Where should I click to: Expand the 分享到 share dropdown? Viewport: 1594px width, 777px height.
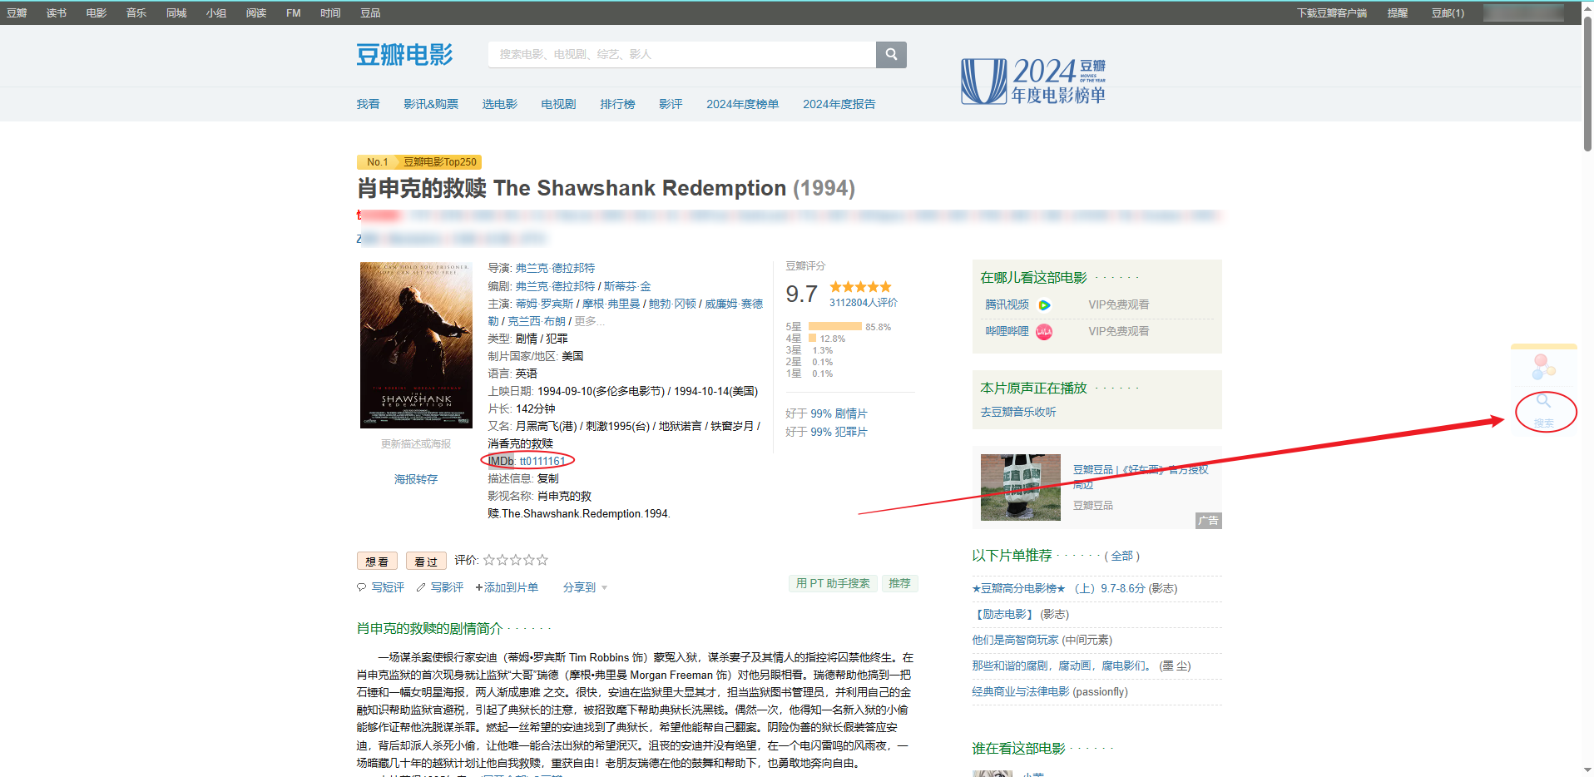pyautogui.click(x=585, y=587)
